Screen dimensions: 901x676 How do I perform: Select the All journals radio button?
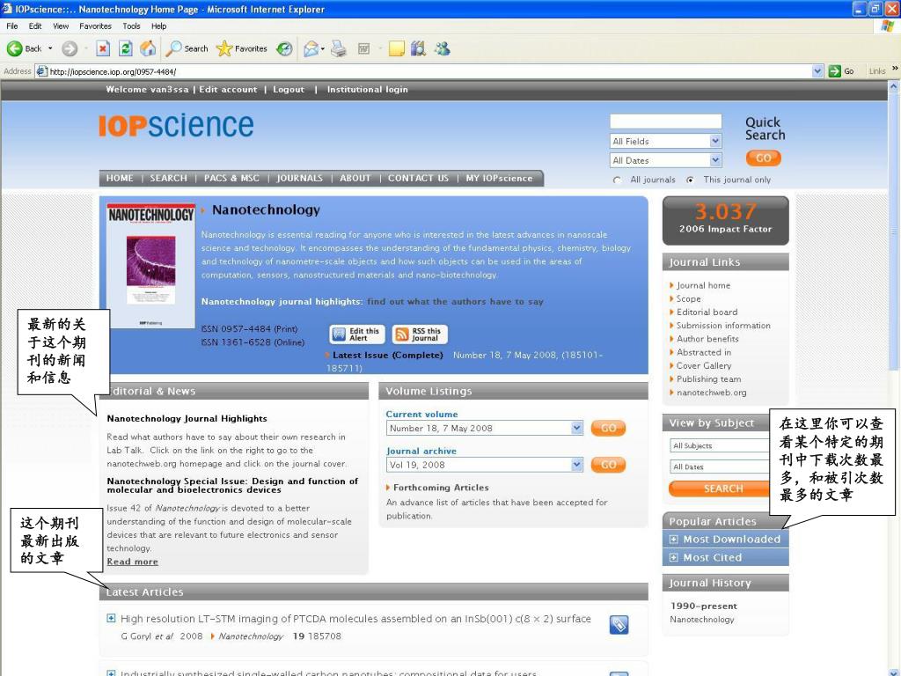pyautogui.click(x=617, y=180)
